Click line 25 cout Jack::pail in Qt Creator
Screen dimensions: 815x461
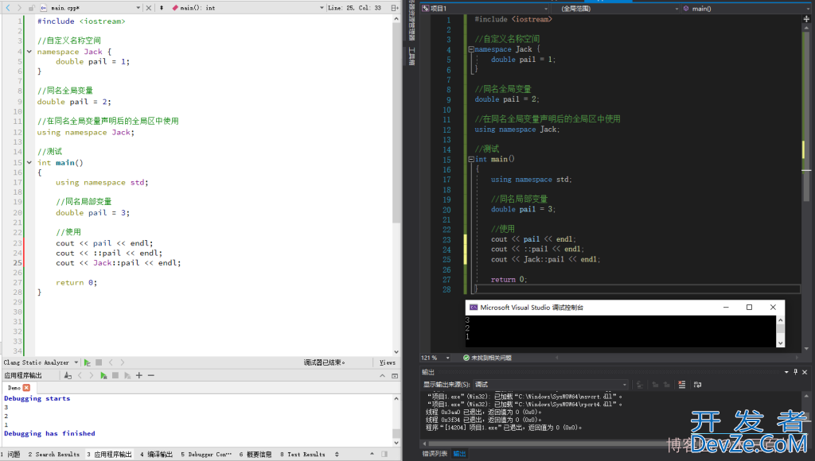coord(119,263)
